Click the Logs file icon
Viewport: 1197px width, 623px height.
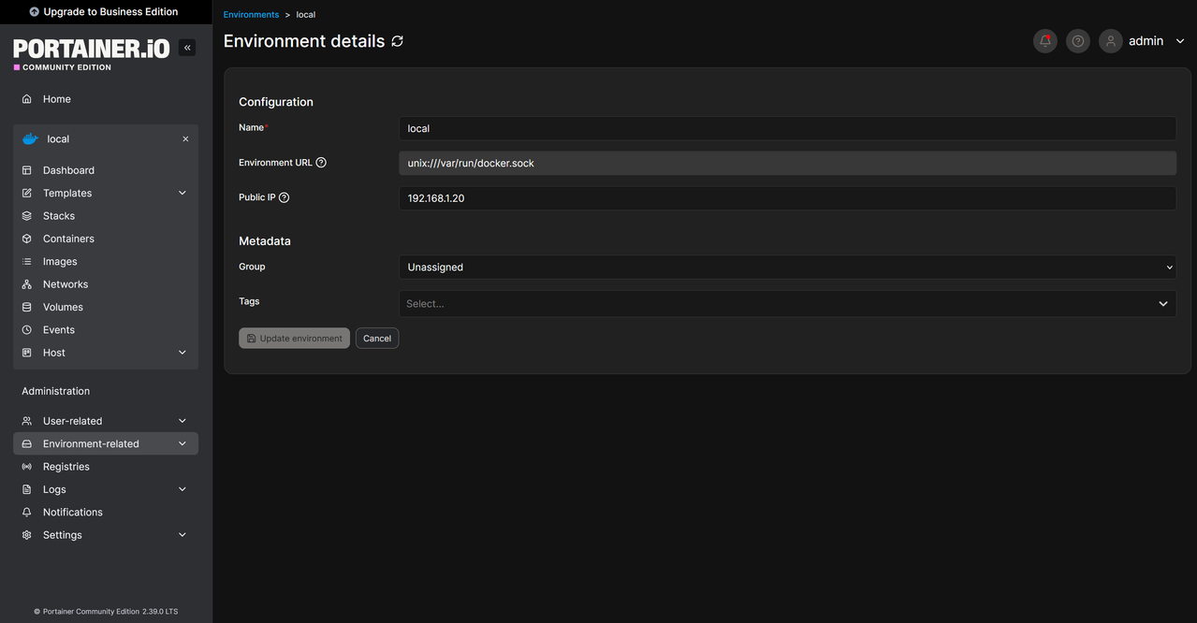tap(27, 489)
